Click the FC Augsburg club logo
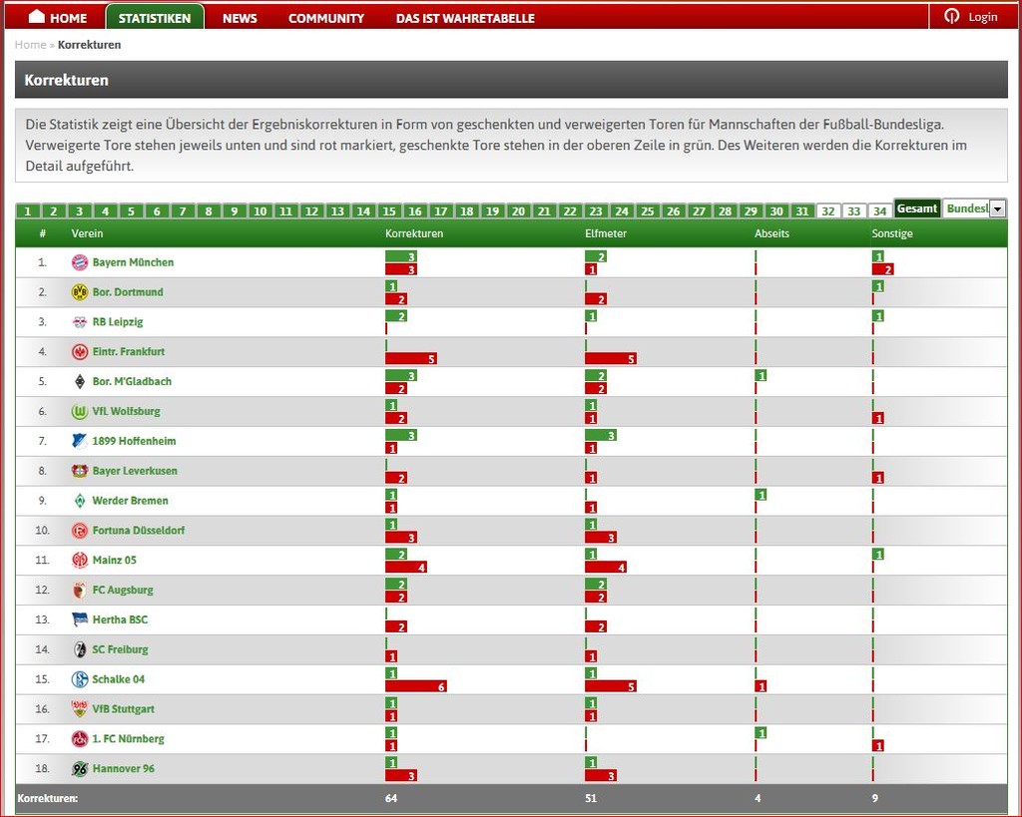Viewport: 1022px width, 817px height. pyautogui.click(x=80, y=591)
